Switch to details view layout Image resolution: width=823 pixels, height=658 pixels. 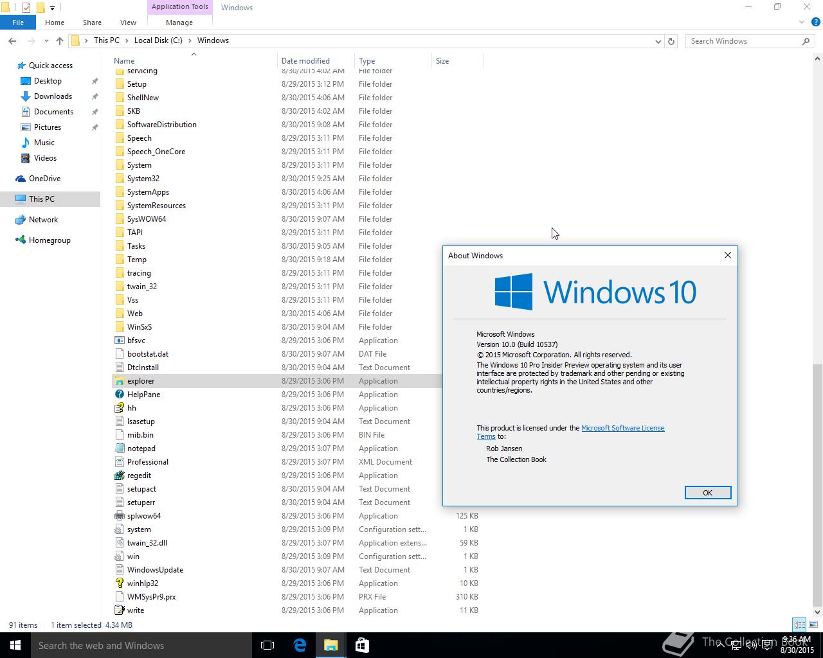[x=799, y=625]
